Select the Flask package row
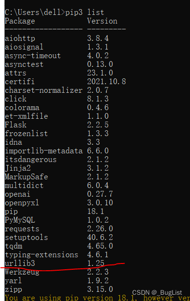190x301 pixels. tap(57, 125)
